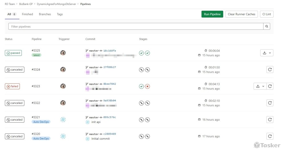Click triggerer avatar for pipeline #3325
This screenshot has height=151, width=285.
[63, 53]
